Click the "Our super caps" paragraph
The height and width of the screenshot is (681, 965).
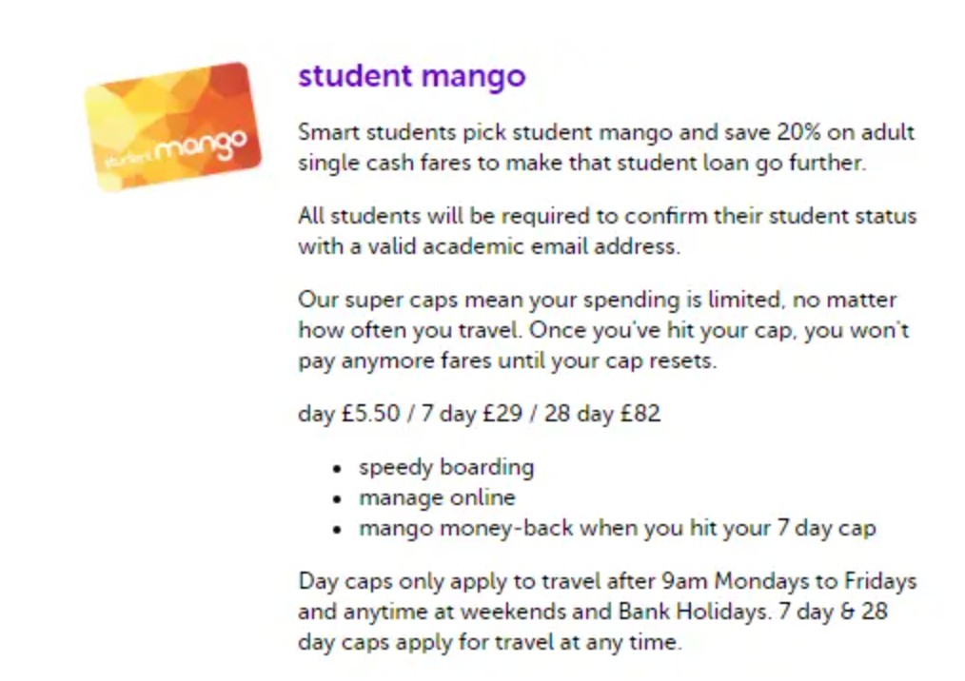603,331
